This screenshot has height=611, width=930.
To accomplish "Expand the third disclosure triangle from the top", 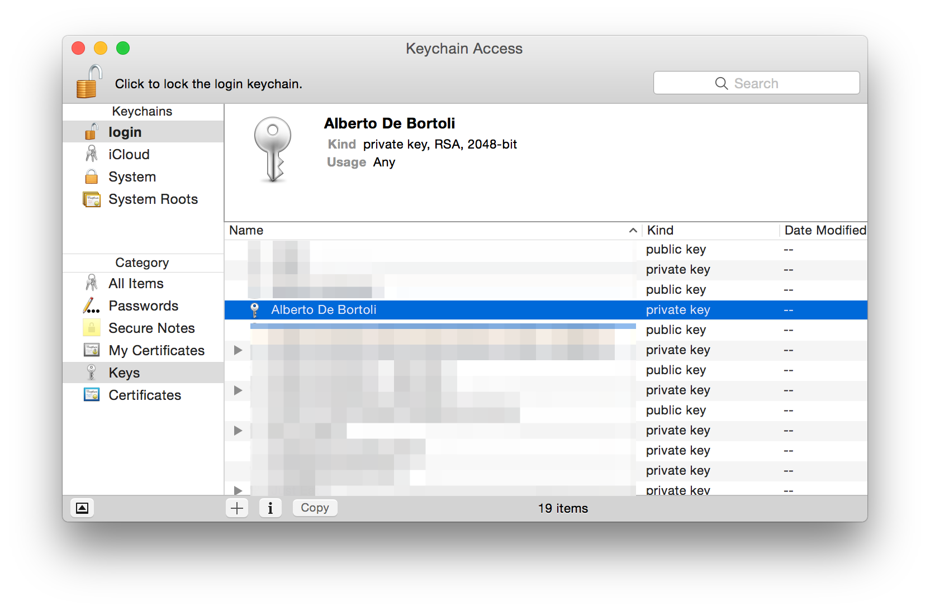I will tap(238, 431).
